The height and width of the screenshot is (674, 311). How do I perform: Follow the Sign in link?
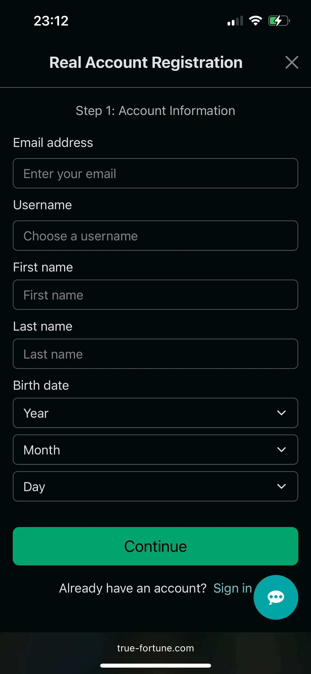click(233, 588)
